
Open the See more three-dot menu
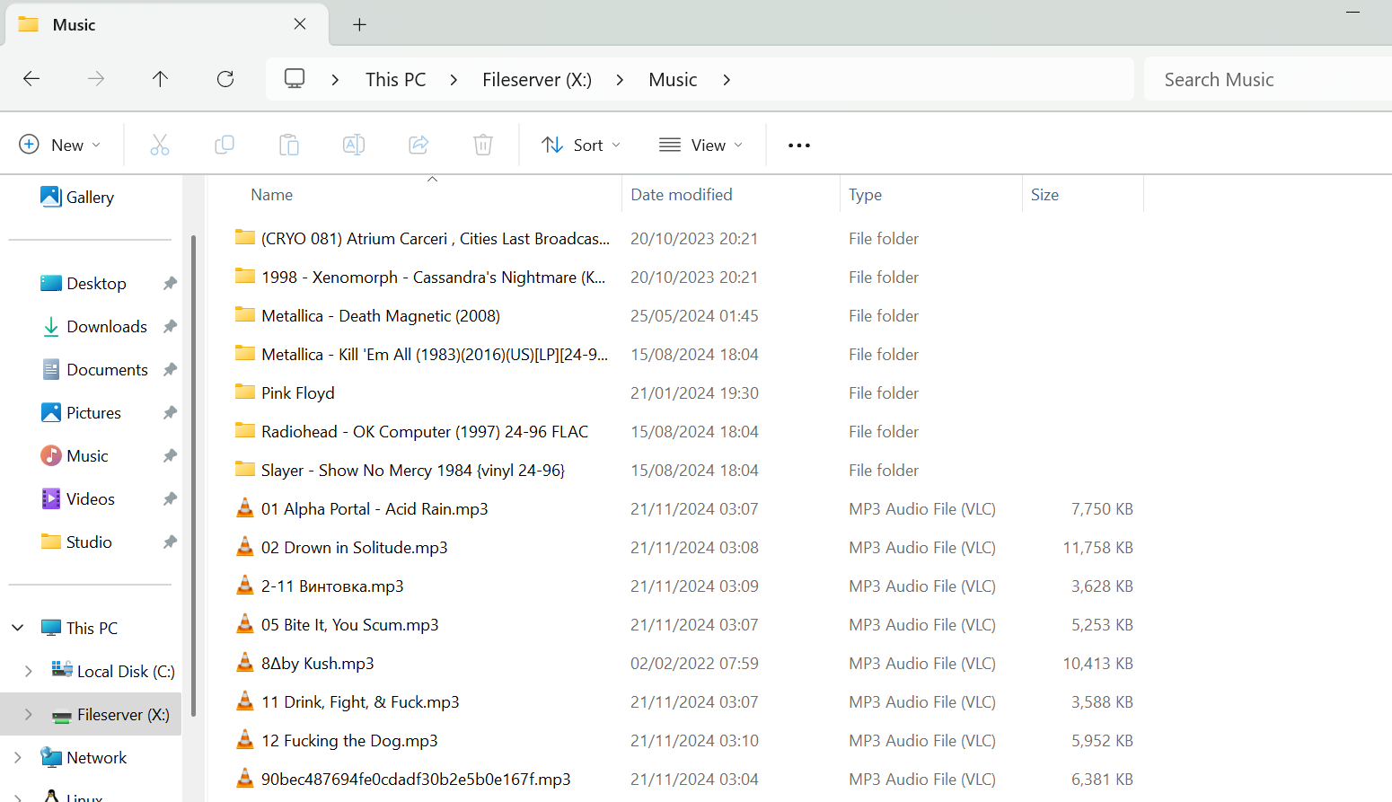point(799,145)
